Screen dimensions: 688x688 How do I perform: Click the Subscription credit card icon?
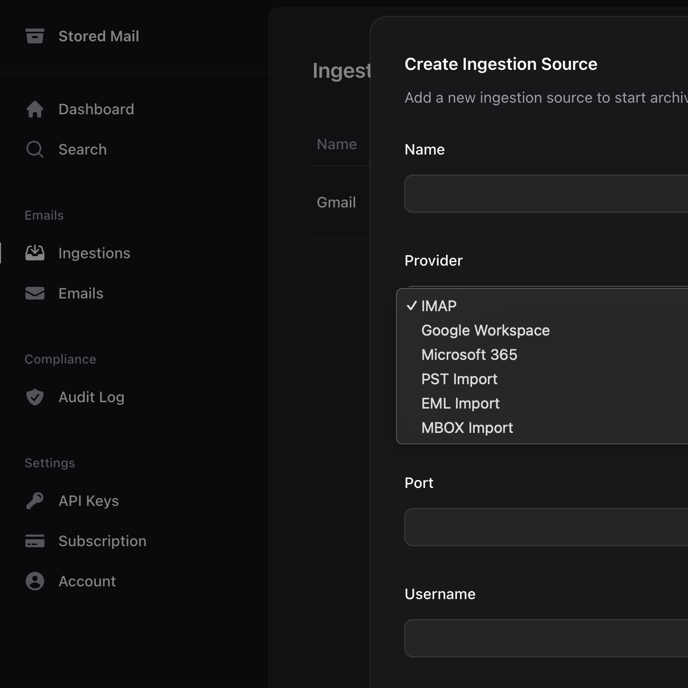tap(35, 541)
